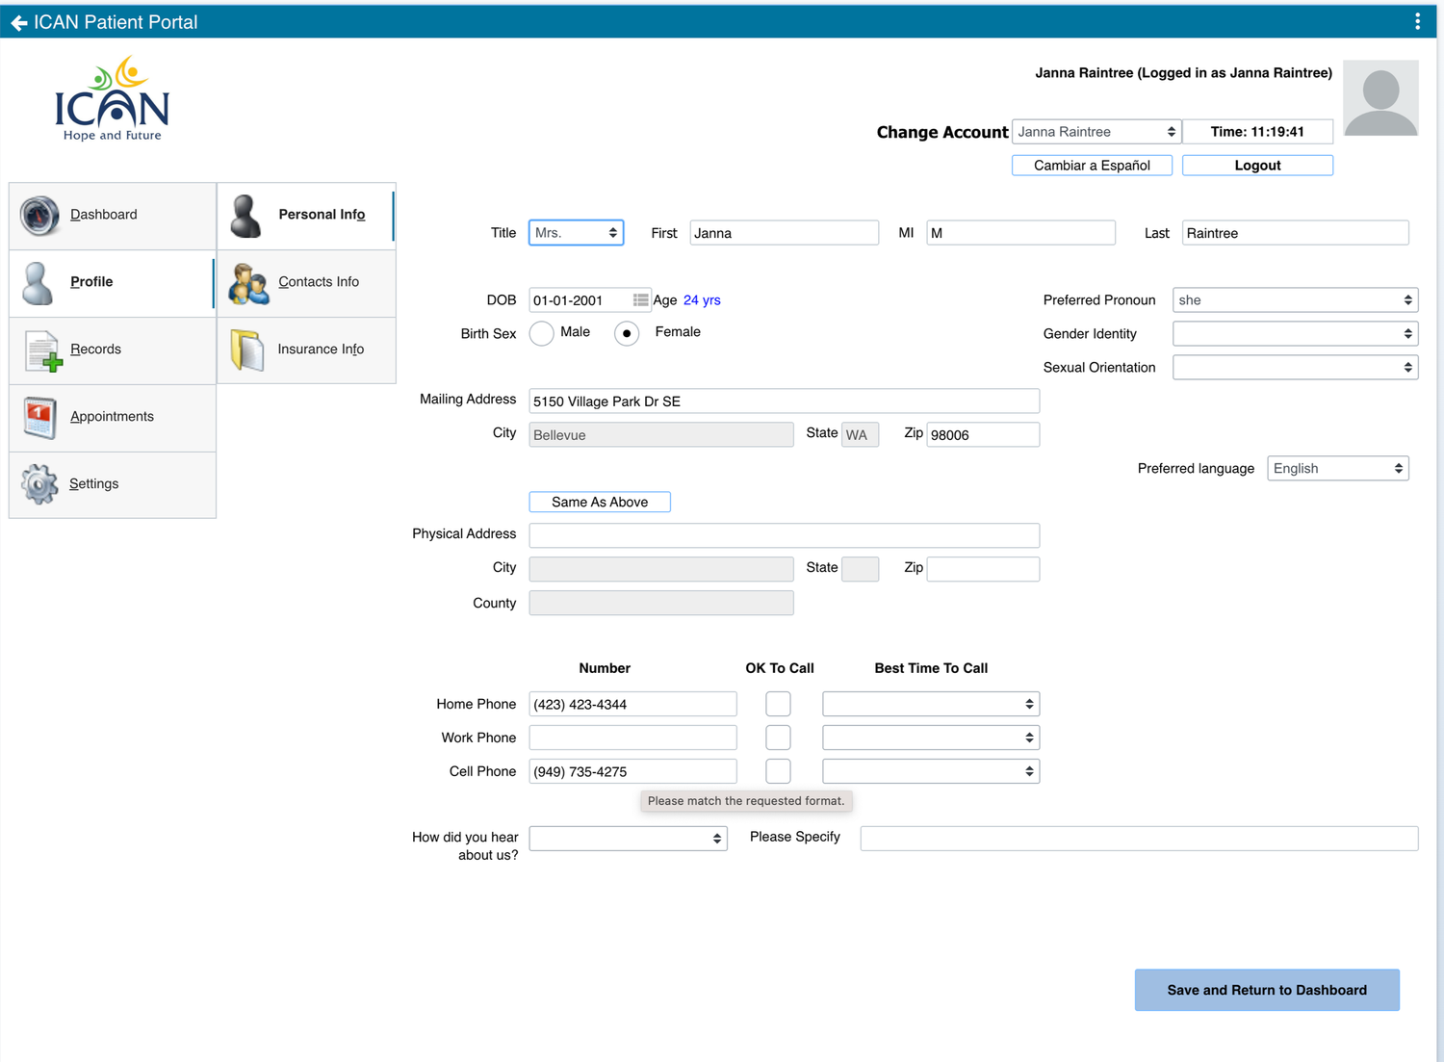Click the Physical Address input field
This screenshot has width=1444, height=1062.
click(x=784, y=535)
